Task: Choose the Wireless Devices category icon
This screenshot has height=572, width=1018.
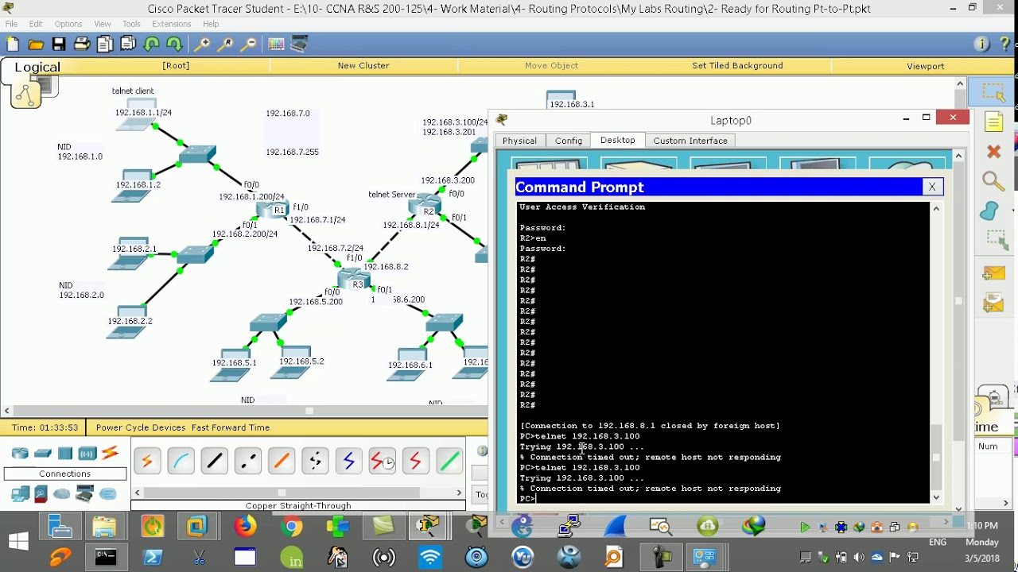Action: click(87, 454)
